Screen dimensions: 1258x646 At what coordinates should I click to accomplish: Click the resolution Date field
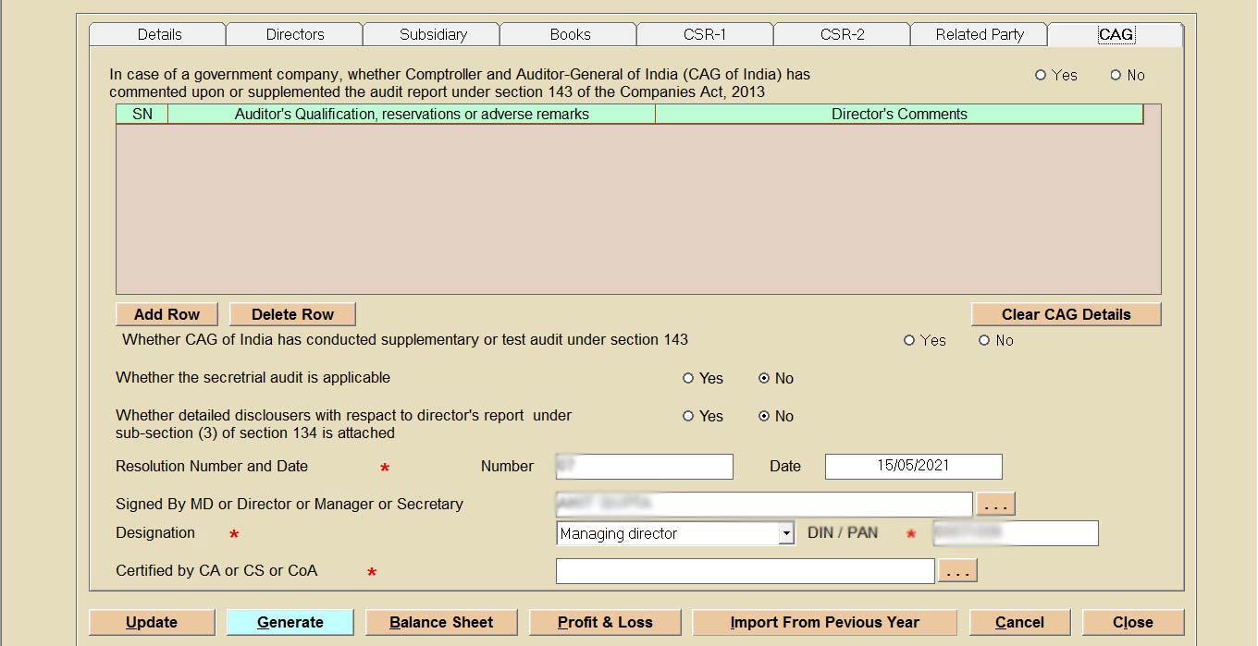pos(913,466)
